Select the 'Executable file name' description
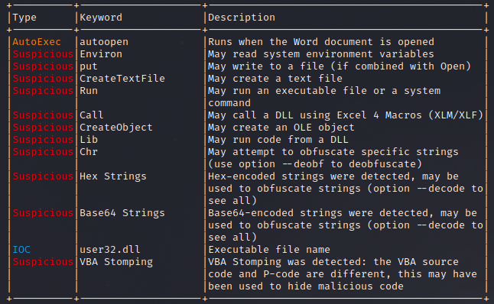Viewport: 494px width, 304px height. (x=269, y=250)
